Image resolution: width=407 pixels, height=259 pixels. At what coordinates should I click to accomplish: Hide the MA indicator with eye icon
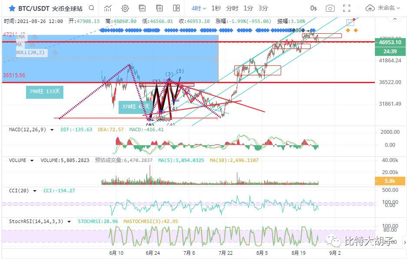tap(31, 45)
